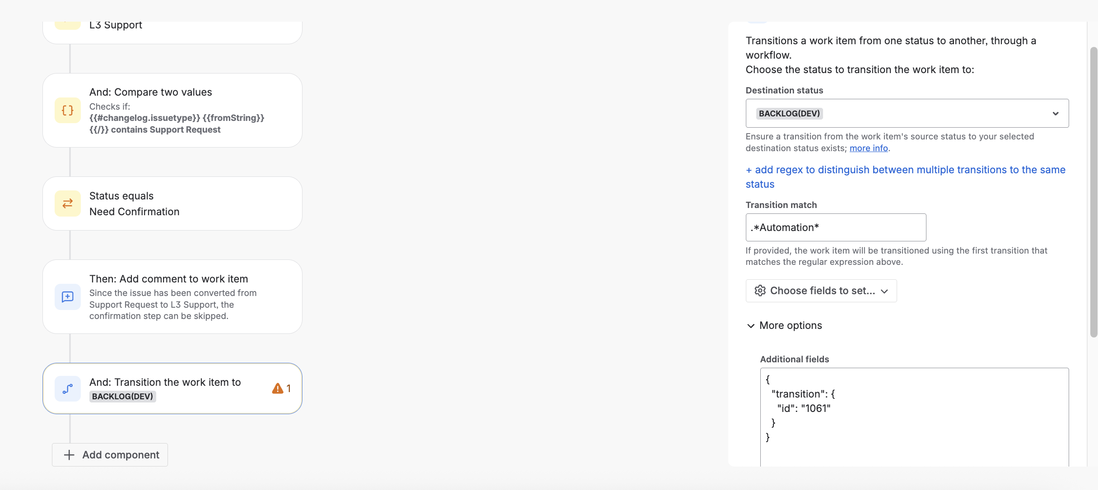Collapse the More options section

(x=784, y=325)
